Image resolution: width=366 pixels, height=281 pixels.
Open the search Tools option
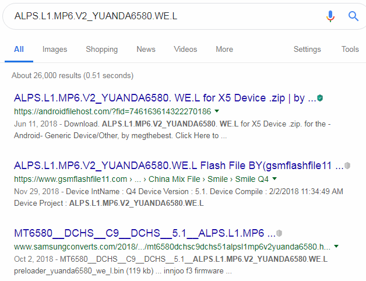pos(350,50)
